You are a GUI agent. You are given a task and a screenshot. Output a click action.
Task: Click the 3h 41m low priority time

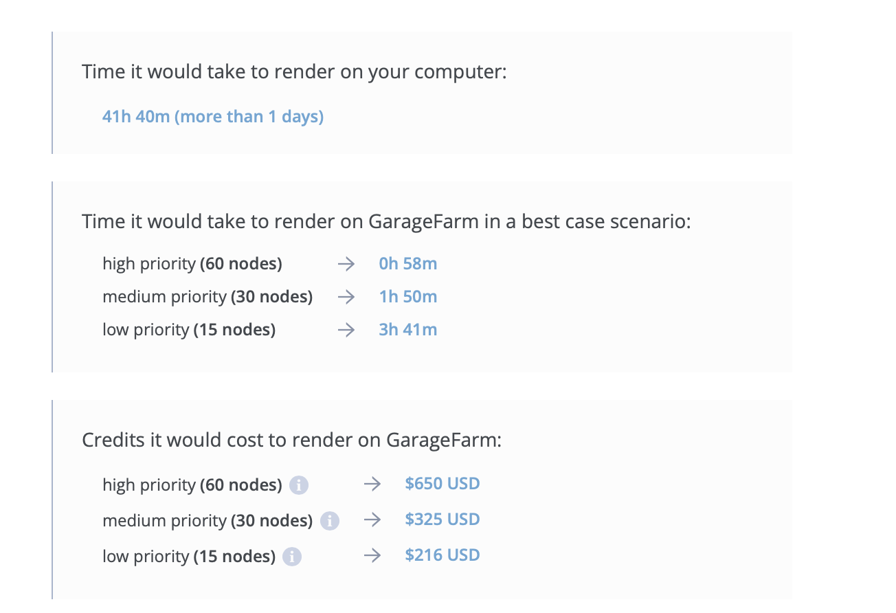pyautogui.click(x=407, y=330)
